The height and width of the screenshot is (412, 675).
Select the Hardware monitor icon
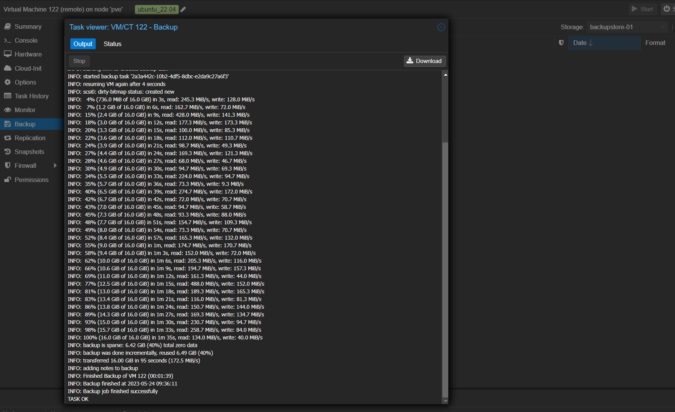coord(7,54)
